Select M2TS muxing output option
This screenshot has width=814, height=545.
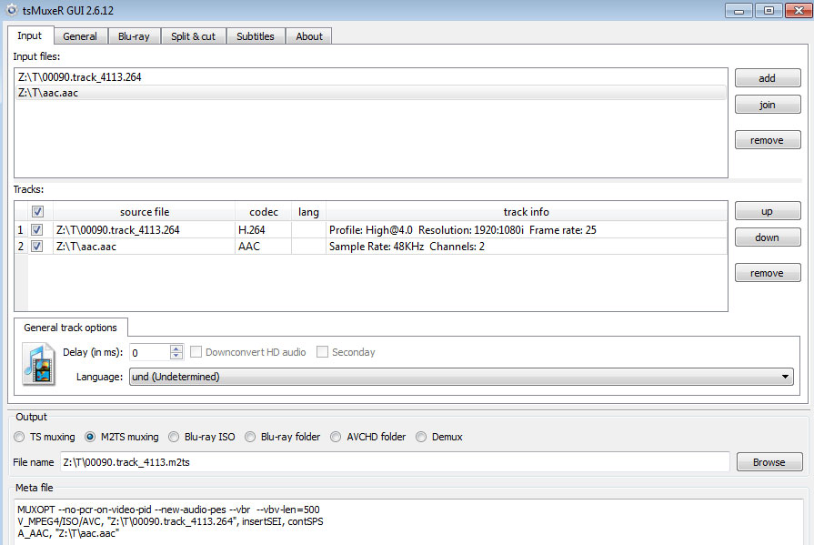[x=90, y=437]
